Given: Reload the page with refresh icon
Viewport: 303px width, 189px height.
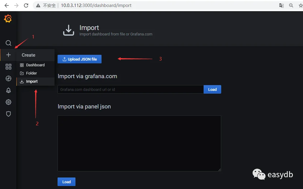Looking at the screenshot, I should 26,5.
